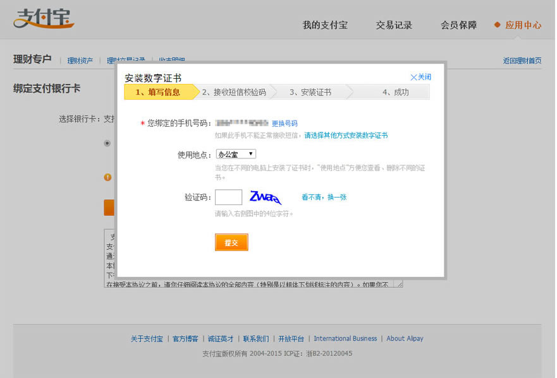This screenshot has height=378, width=557.
Task: Click 返回理财首页 link
Action: 522,61
